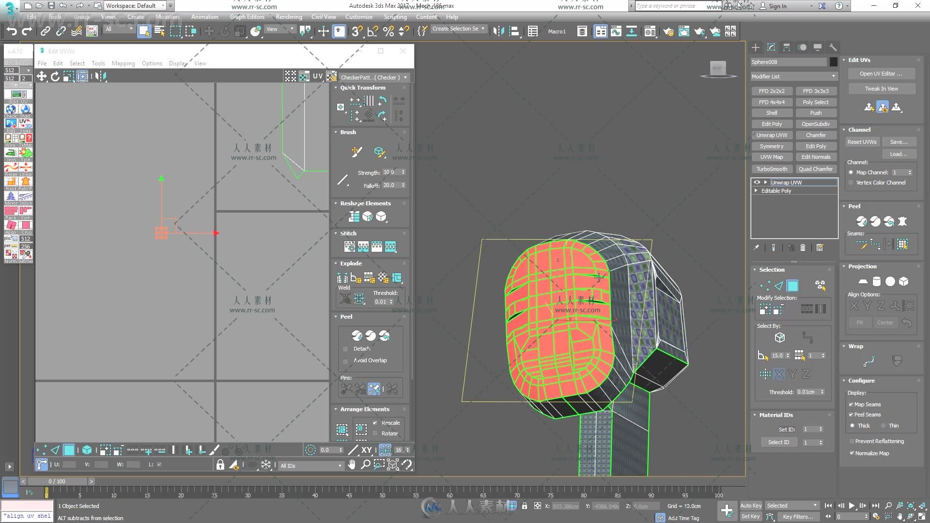Open the CheckerPattern texture dropdown

tap(374, 77)
